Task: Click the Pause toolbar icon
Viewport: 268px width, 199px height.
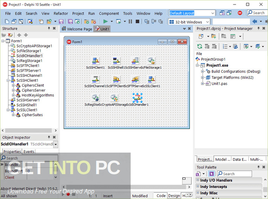Action: tap(130, 22)
